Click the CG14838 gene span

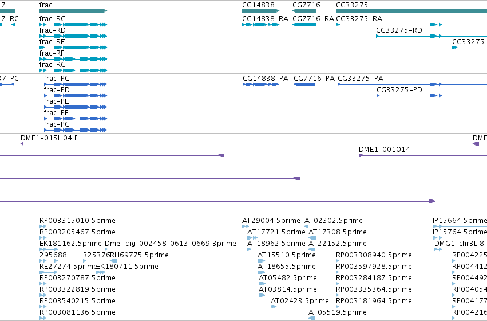pos(260,11)
